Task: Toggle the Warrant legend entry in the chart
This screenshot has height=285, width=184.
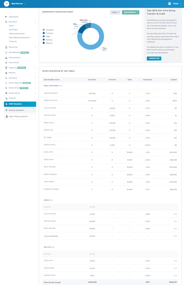Action: [48, 43]
